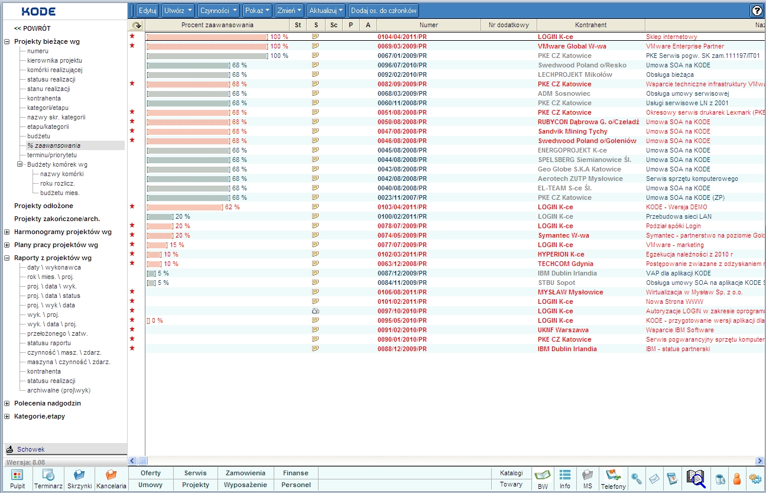Expand the Kategorie,etapy node
The height and width of the screenshot is (493, 766).
point(7,416)
